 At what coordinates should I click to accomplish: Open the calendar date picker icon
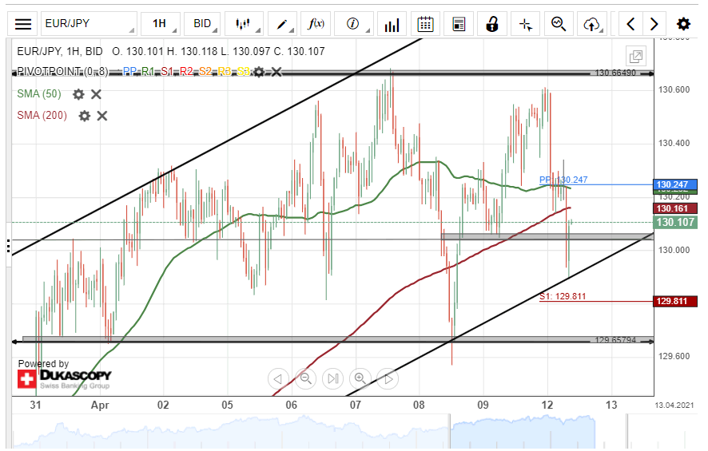[425, 24]
